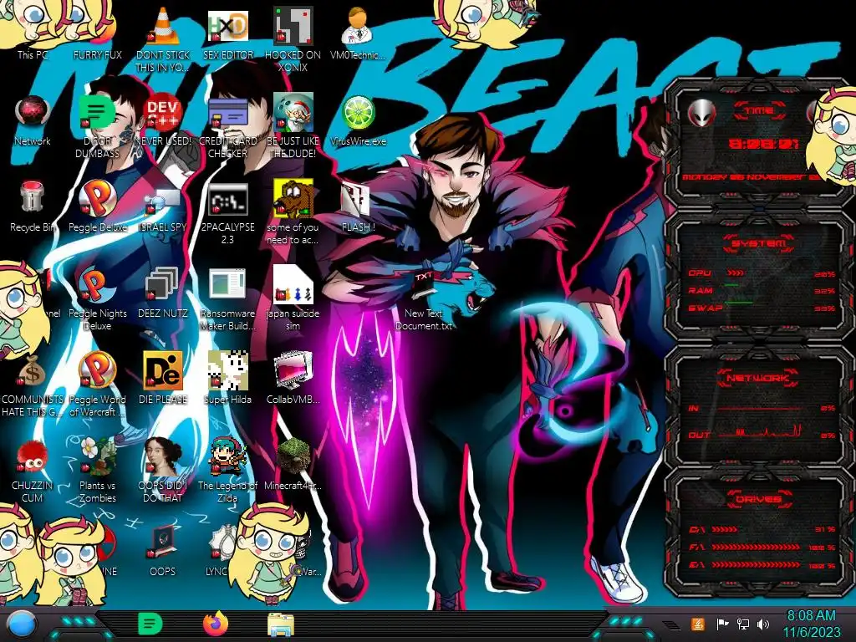The width and height of the screenshot is (856, 642).
Task: Click the network tray icon
Action: [743, 624]
